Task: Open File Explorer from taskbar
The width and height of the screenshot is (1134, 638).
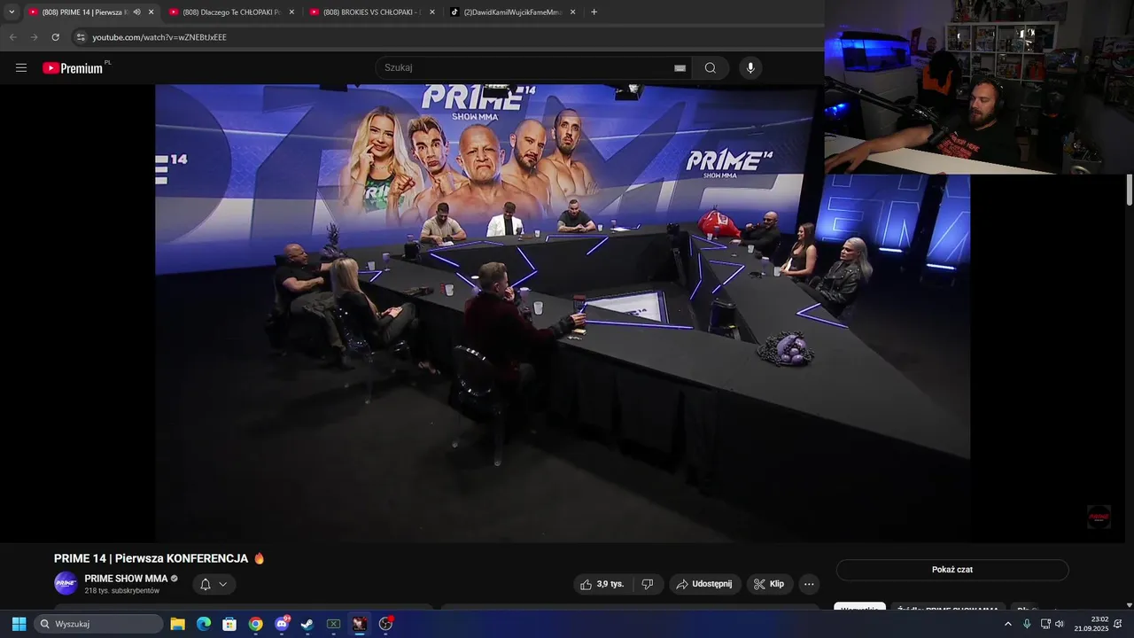Action: tap(177, 624)
